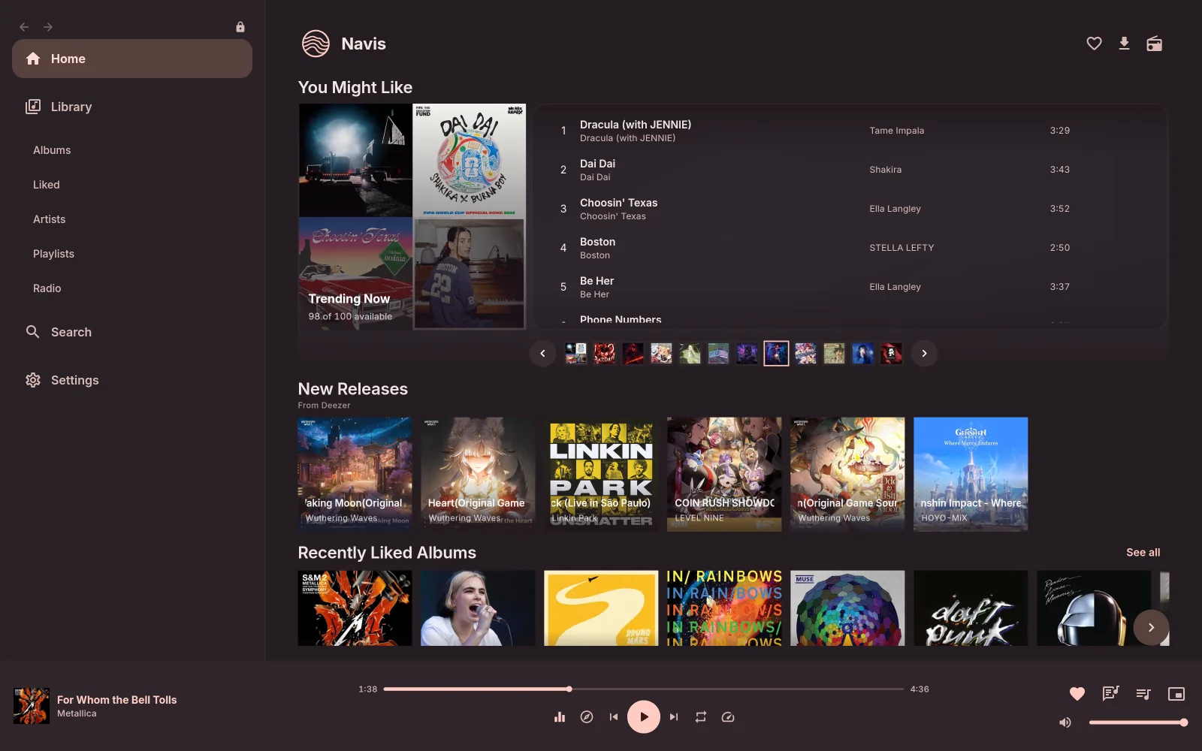The image size is (1202, 751).
Task: Open the liked songs heart icon in header
Action: point(1094,44)
